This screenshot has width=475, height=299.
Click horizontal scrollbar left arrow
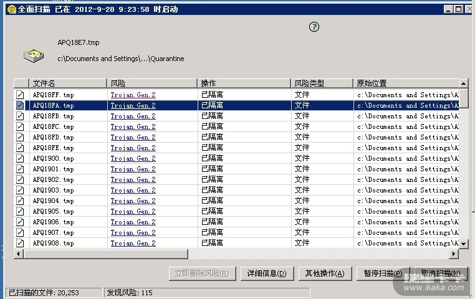[19, 254]
